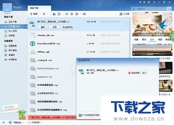Screen dimensions: 174x125
Task: Open the dropdown arrow beside the delete icon
Action: (x=48, y=14)
